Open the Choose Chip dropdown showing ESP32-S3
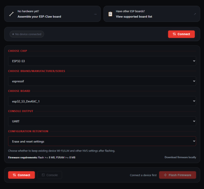The width and height of the screenshot is (204, 189). tap(102, 61)
